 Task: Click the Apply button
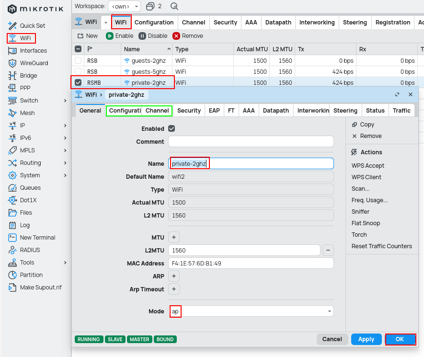tap(366, 339)
